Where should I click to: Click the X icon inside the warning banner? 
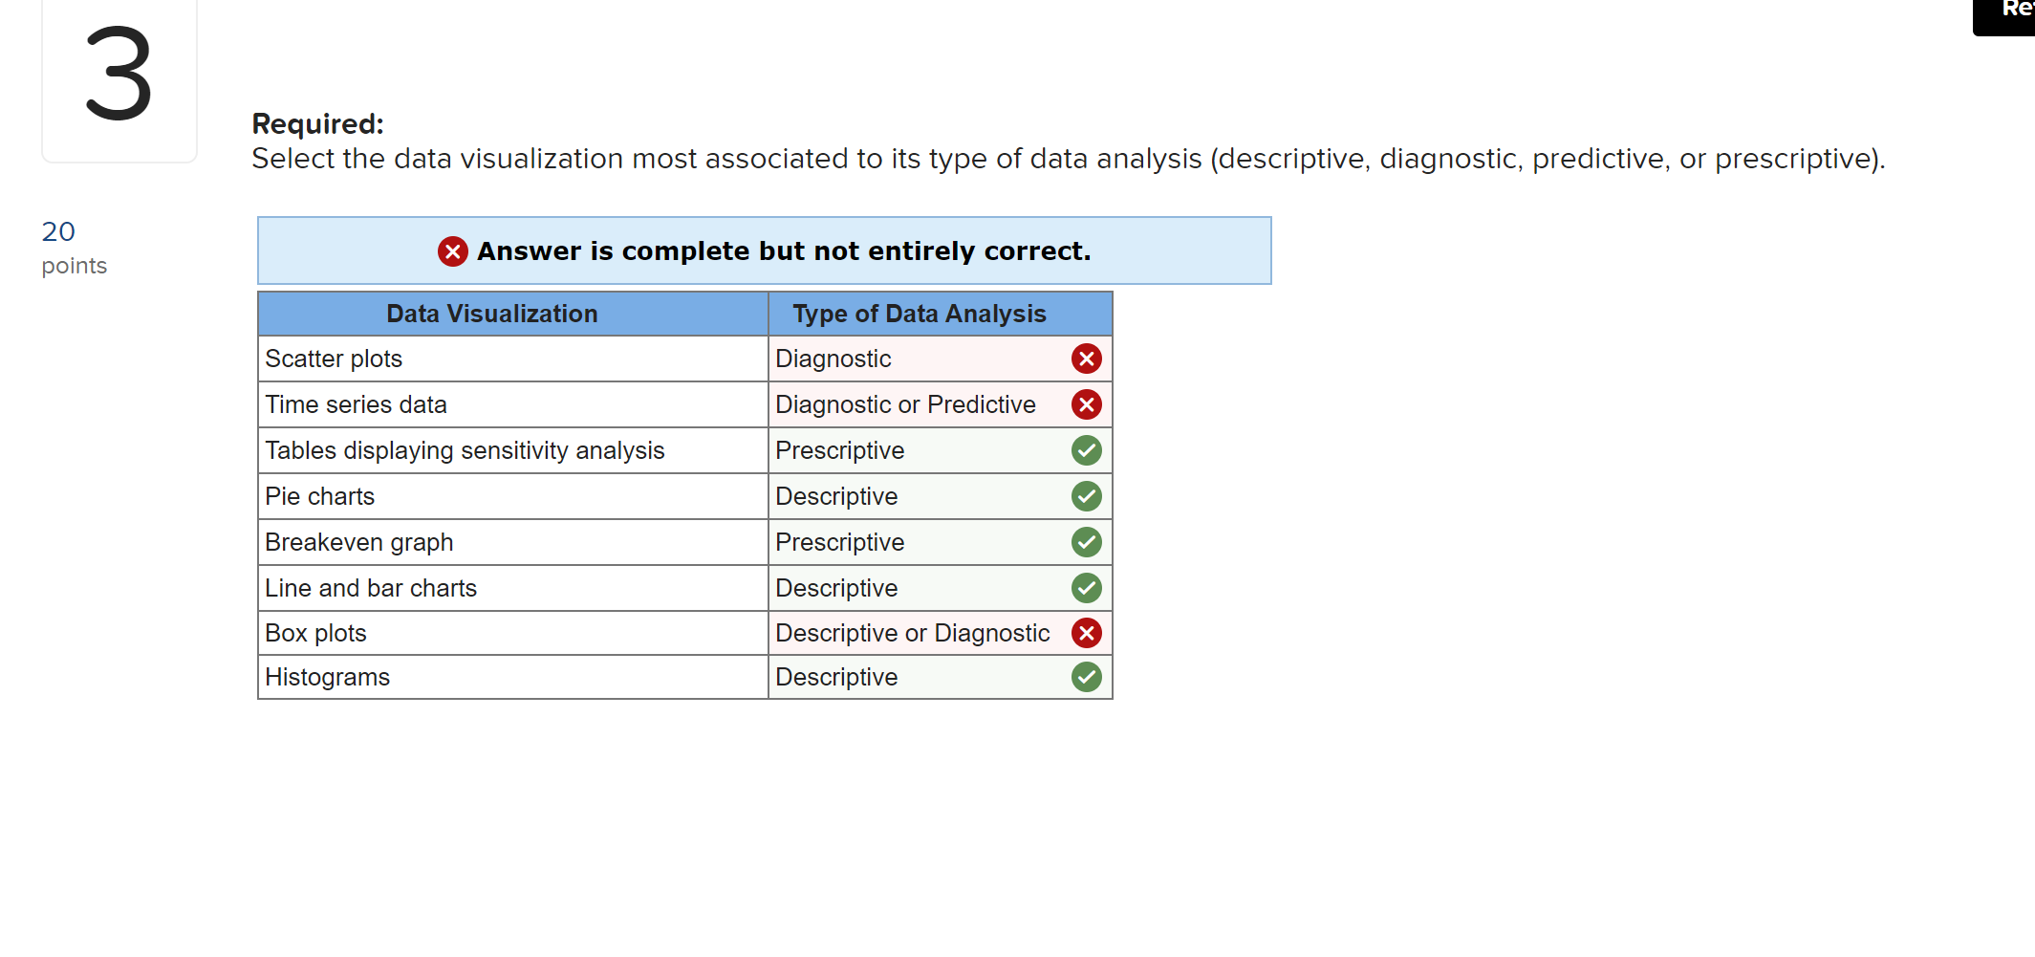coord(452,251)
